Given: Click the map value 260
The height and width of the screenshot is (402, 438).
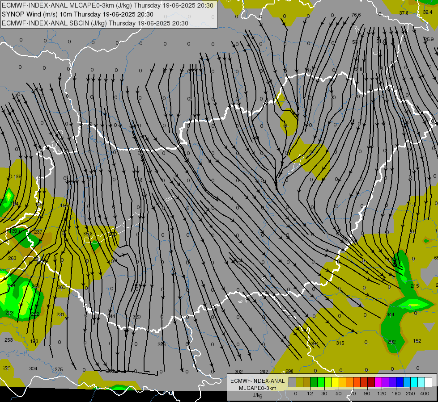Looking at the screenshot, I should point(61,287).
